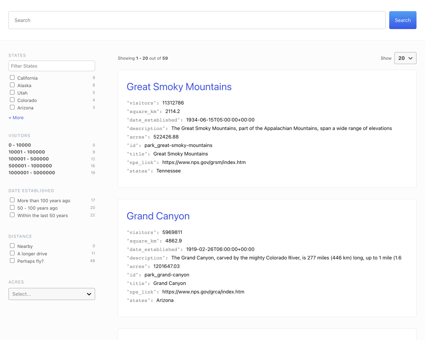Open the Great Smoky Mountains park page
This screenshot has height=340, width=425.
tap(179, 87)
